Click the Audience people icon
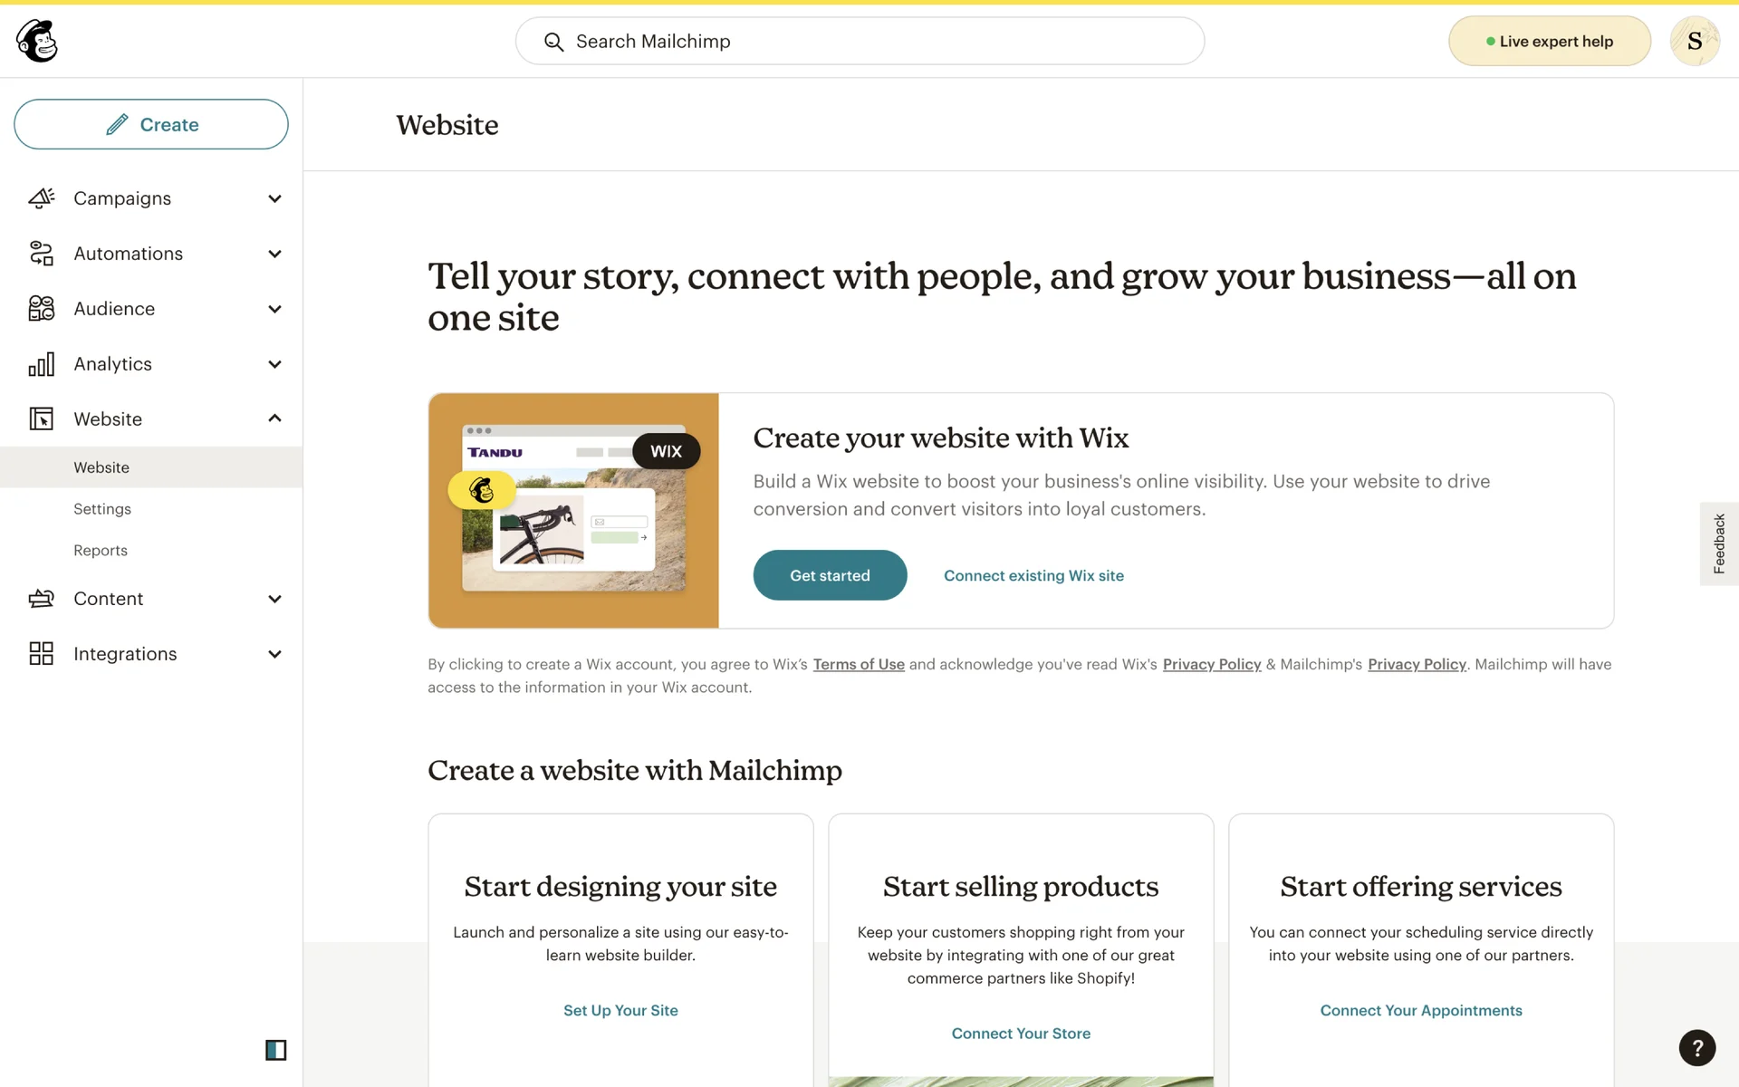The image size is (1739, 1087). pos(42,309)
